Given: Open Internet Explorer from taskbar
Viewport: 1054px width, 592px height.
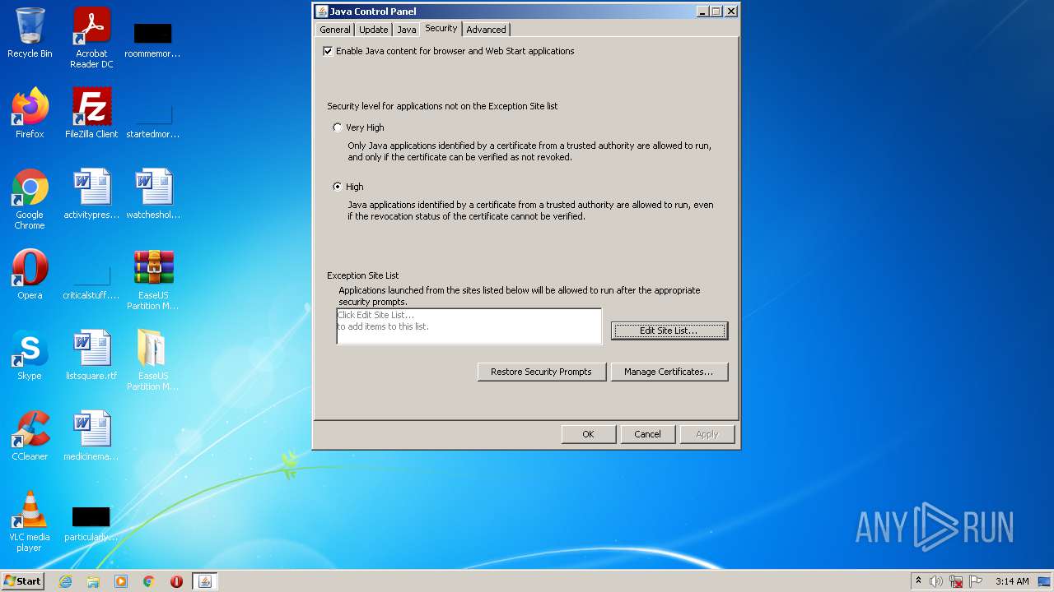Looking at the screenshot, I should click(65, 581).
